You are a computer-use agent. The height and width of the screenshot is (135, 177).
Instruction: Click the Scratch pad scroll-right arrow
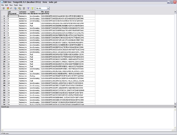[173, 130]
